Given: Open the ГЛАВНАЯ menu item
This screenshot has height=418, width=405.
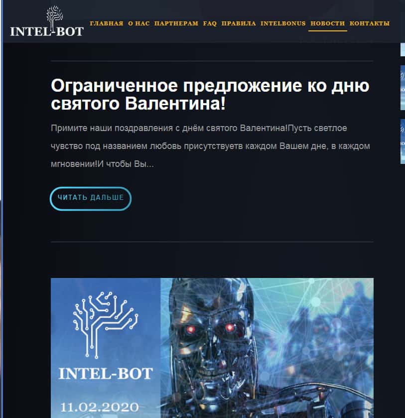Looking at the screenshot, I should tap(107, 23).
